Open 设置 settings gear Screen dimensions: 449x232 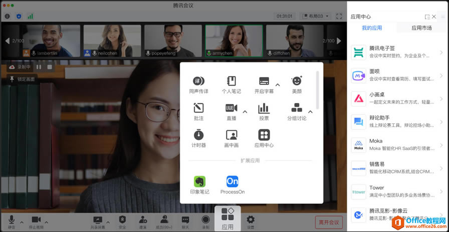coord(251,222)
